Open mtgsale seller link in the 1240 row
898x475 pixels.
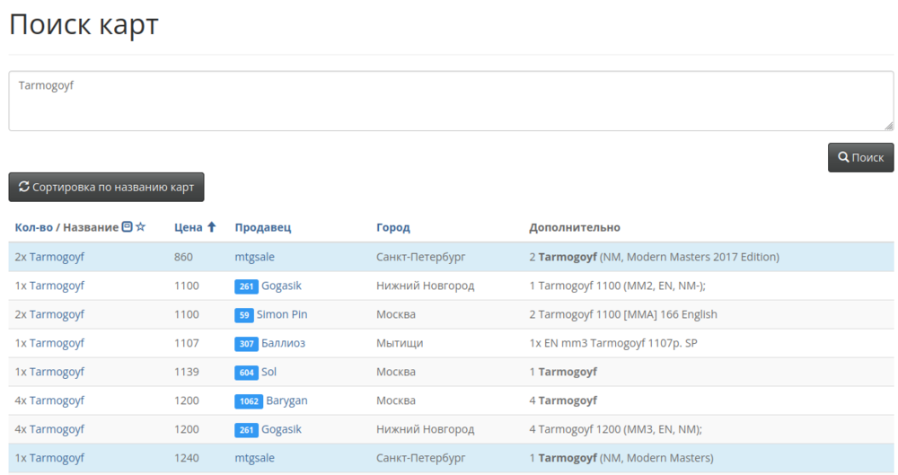tap(254, 458)
